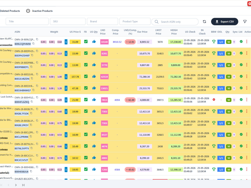Go to next page arrow
This screenshot has height=188, width=251.
(16, 185)
